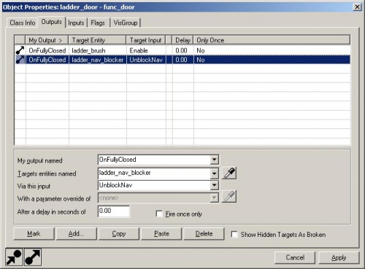365x269 pixels.
Task: Switch to the Class Info tab
Action: tap(23, 23)
